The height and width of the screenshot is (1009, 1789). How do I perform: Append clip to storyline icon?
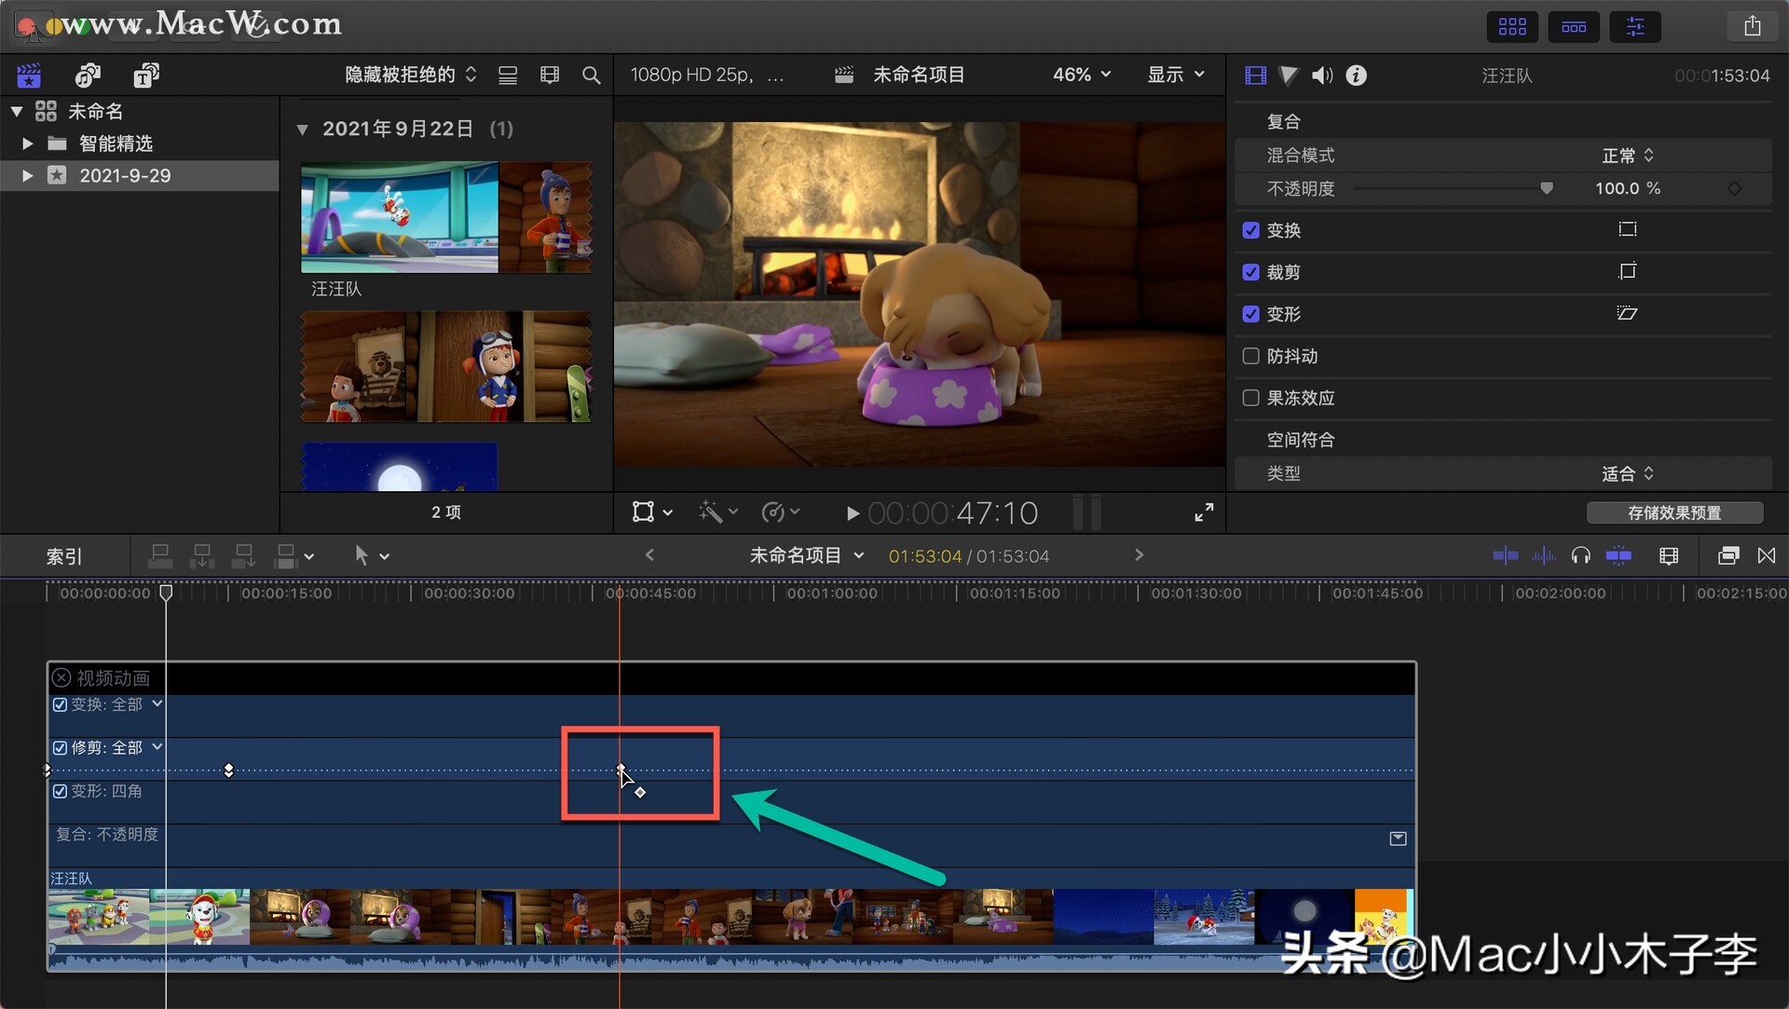click(x=244, y=556)
